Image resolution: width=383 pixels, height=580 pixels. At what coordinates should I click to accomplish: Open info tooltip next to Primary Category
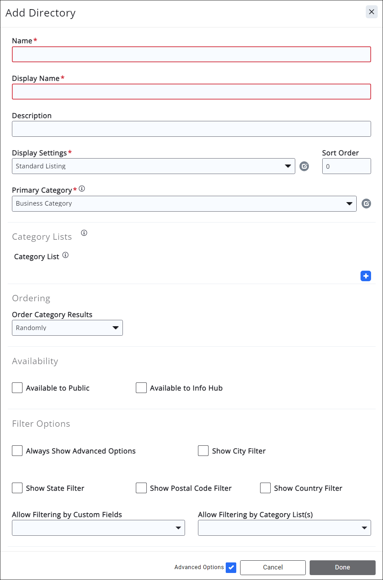82,188
